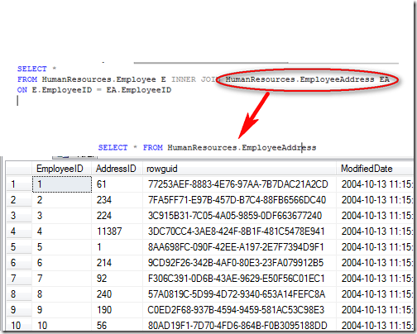
Task: Click AddressID cell 92
Action: tap(117, 279)
